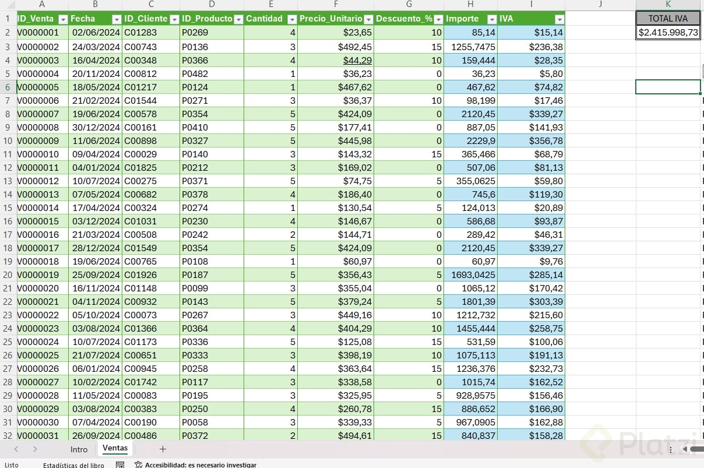Open the ID_Venta column filter dropdown
This screenshot has width=704, height=468.
pyautogui.click(x=63, y=19)
